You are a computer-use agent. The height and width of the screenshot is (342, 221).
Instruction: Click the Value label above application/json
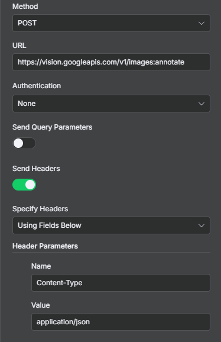41,305
